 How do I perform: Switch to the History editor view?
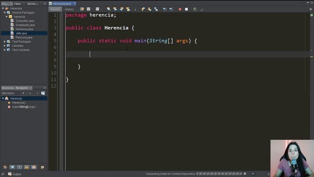tap(69, 9)
